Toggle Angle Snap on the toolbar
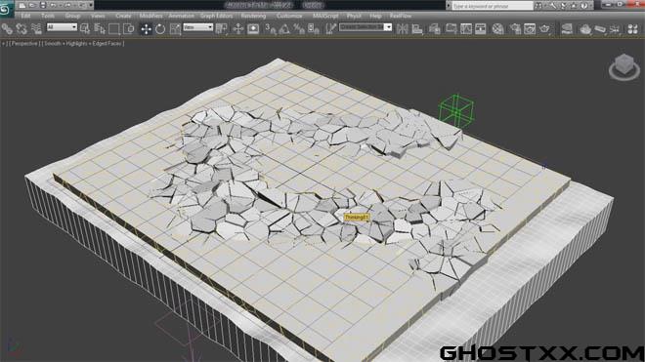 click(284, 28)
